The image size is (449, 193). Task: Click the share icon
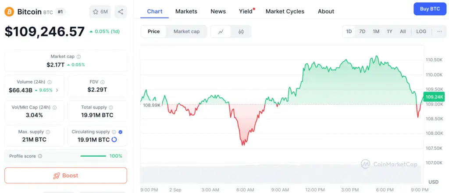click(121, 12)
